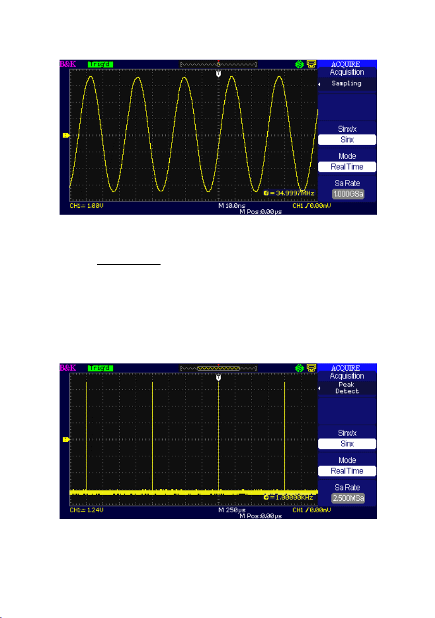The height and width of the screenshot is (618, 435).
Task: Click the CH1 0.00mV trigger level on Sampling screen
Action: pyautogui.click(x=311, y=206)
